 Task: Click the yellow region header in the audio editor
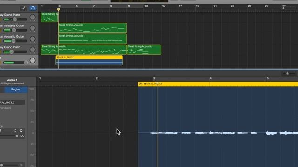tap(218, 84)
